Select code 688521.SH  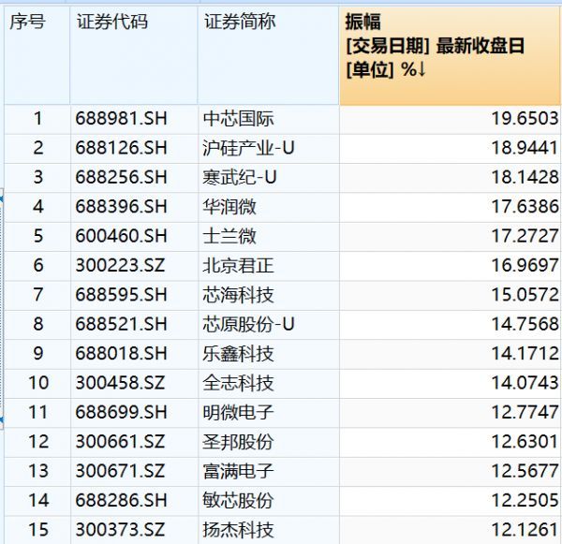(x=121, y=324)
